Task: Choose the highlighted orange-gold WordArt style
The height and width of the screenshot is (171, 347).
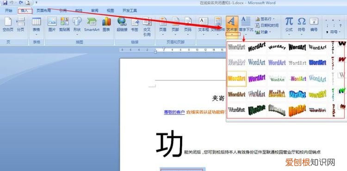Action: [236, 79]
